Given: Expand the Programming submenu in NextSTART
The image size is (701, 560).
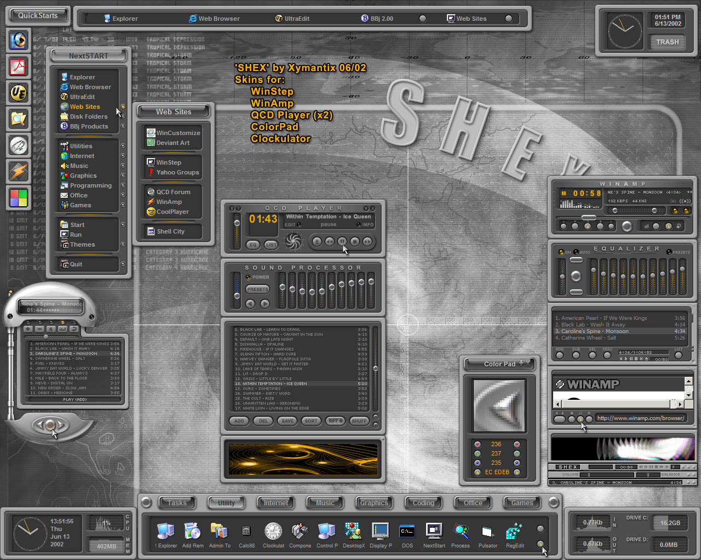Looking at the screenshot, I should coord(123,185).
